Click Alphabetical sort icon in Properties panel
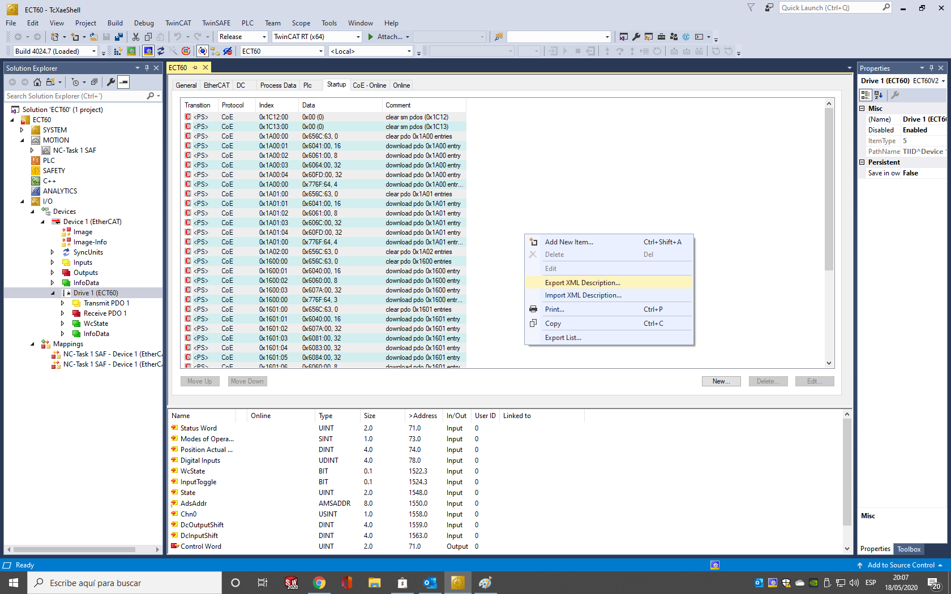 point(879,95)
